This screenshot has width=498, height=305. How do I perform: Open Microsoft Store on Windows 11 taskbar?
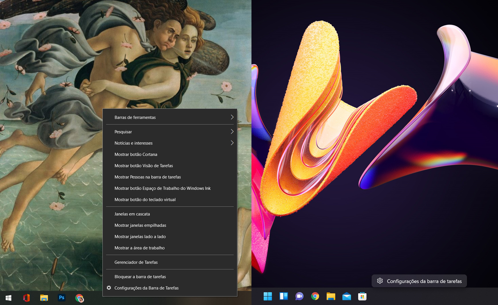point(362,296)
